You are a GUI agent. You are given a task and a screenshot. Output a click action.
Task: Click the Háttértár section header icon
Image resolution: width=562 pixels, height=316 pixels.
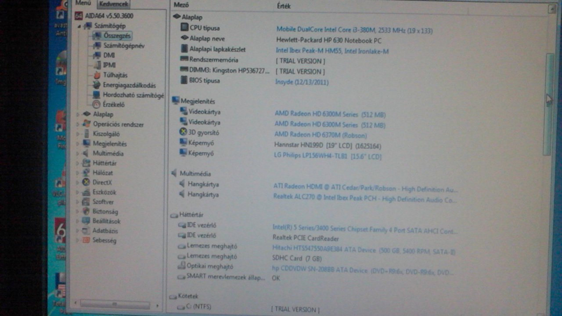(x=174, y=215)
